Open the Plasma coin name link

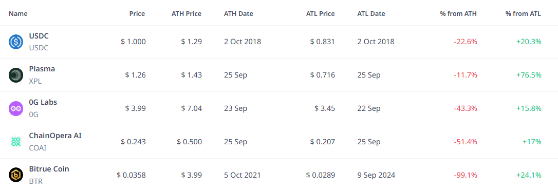[42, 69]
